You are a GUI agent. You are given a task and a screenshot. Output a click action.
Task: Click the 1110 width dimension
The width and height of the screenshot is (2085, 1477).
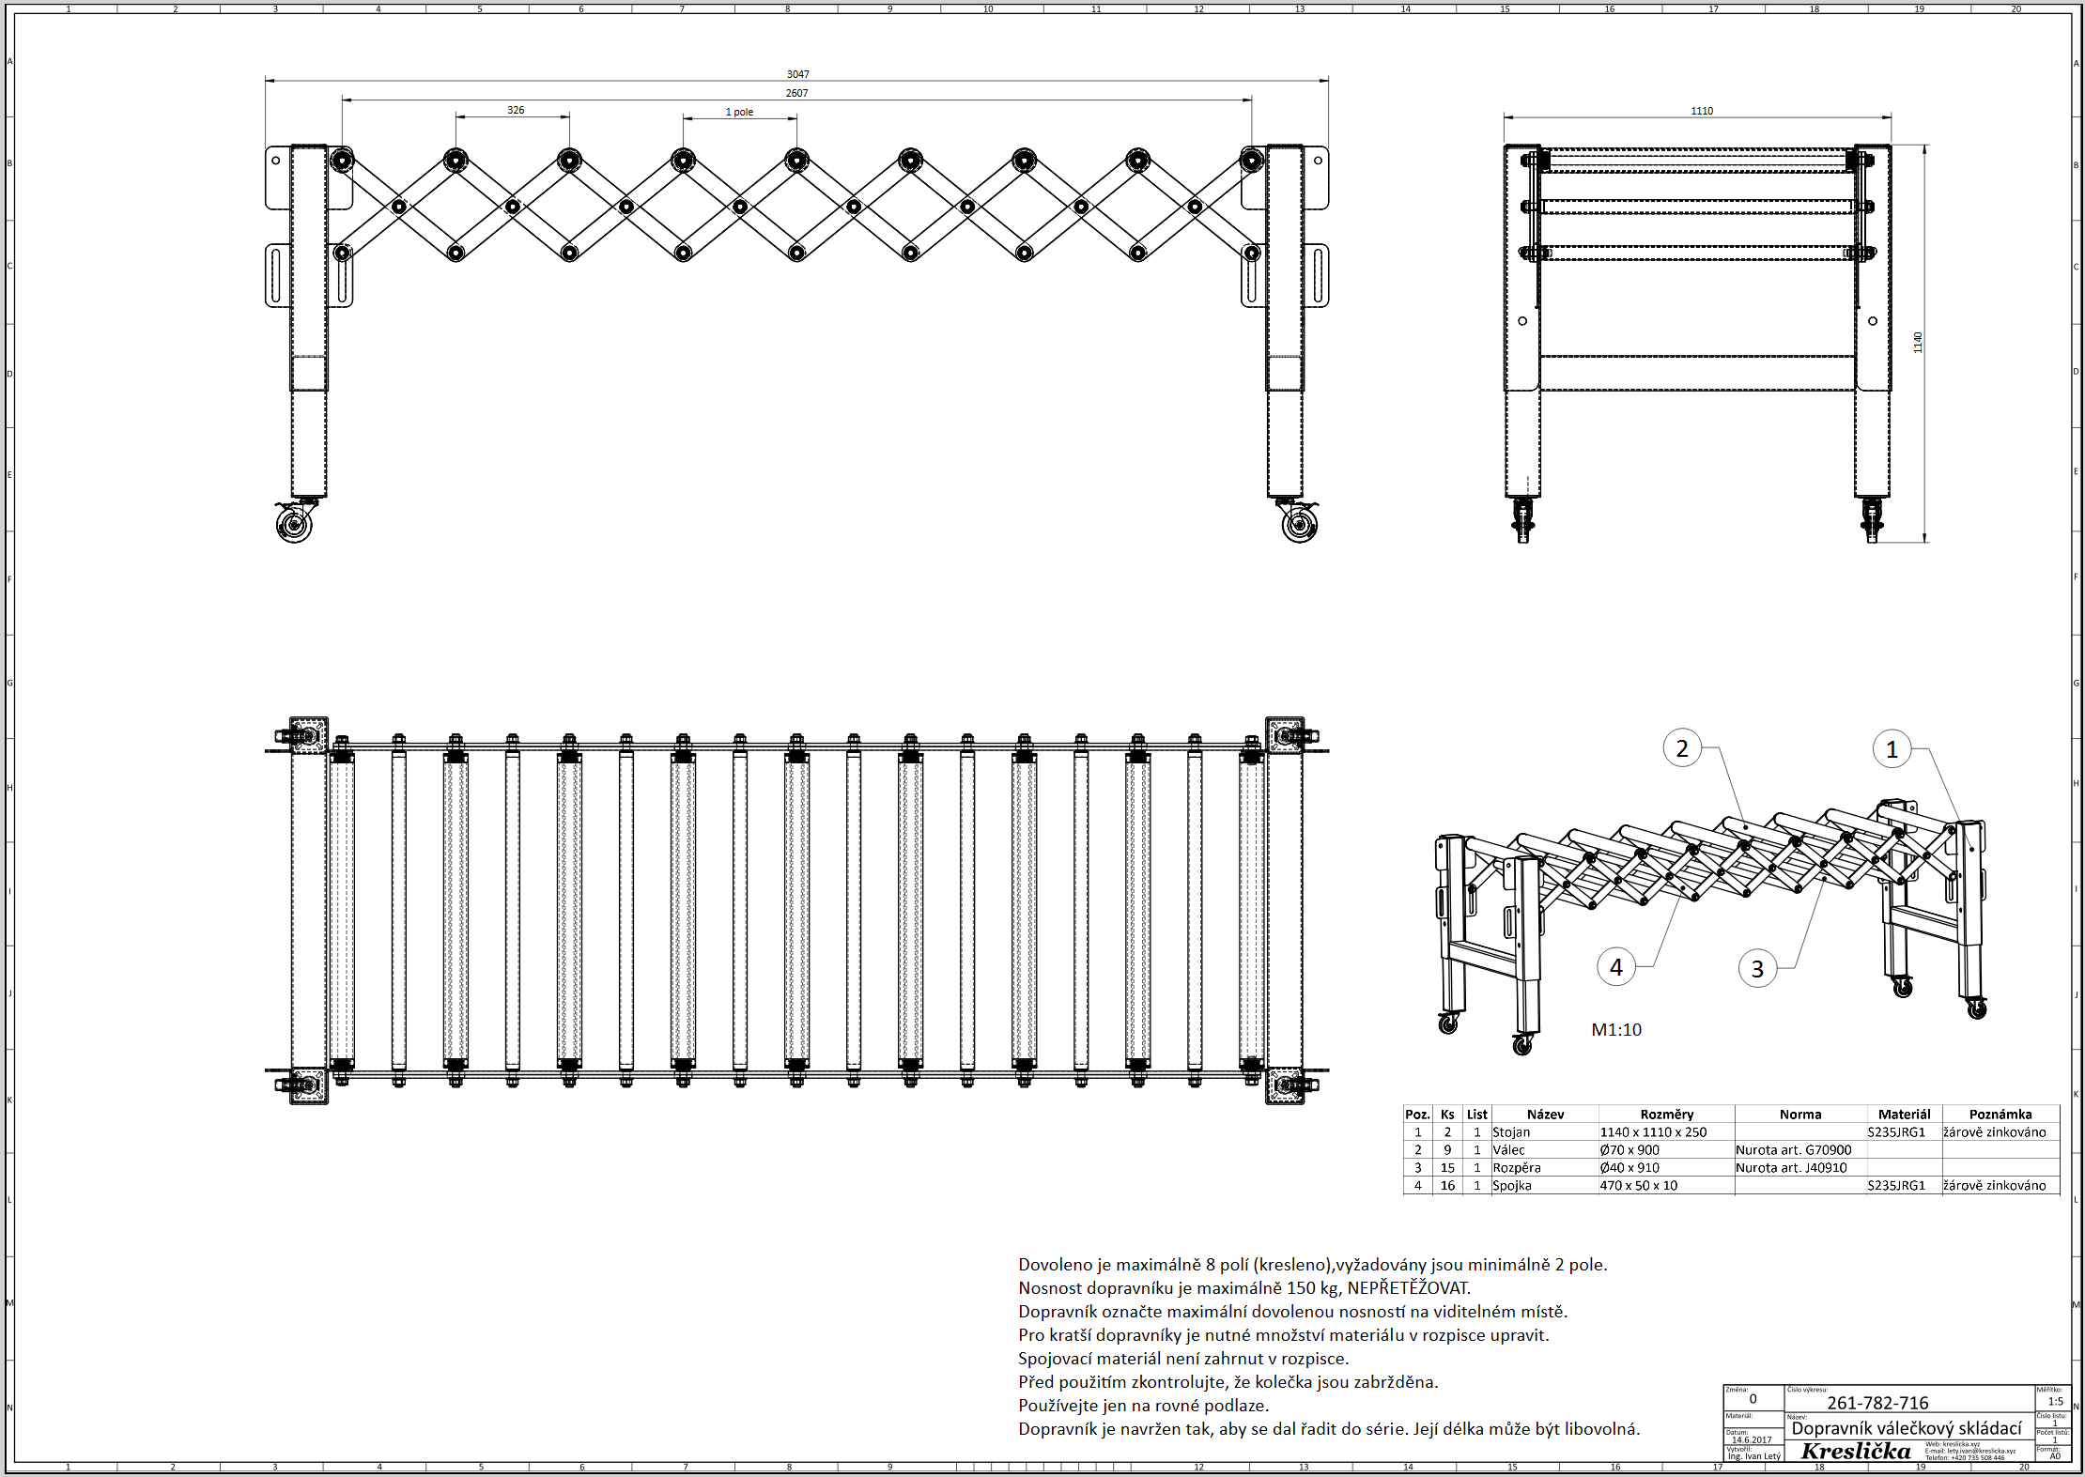point(1702,111)
